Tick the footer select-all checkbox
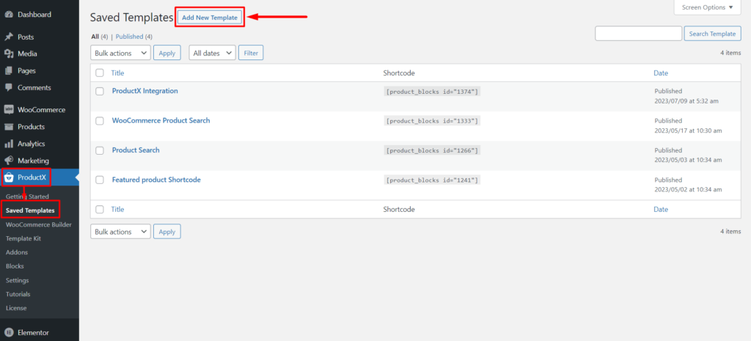This screenshot has height=341, width=751. tap(100, 209)
